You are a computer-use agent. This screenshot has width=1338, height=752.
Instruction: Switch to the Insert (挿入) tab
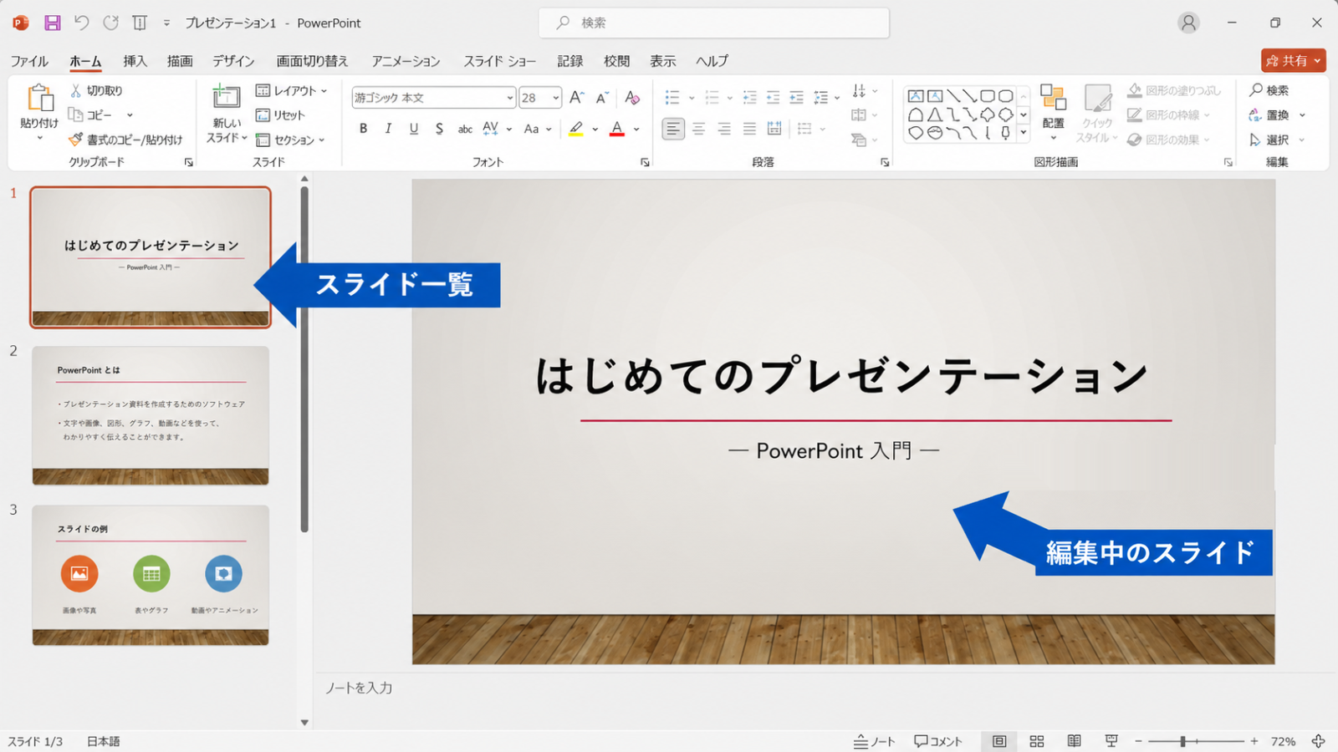(135, 61)
